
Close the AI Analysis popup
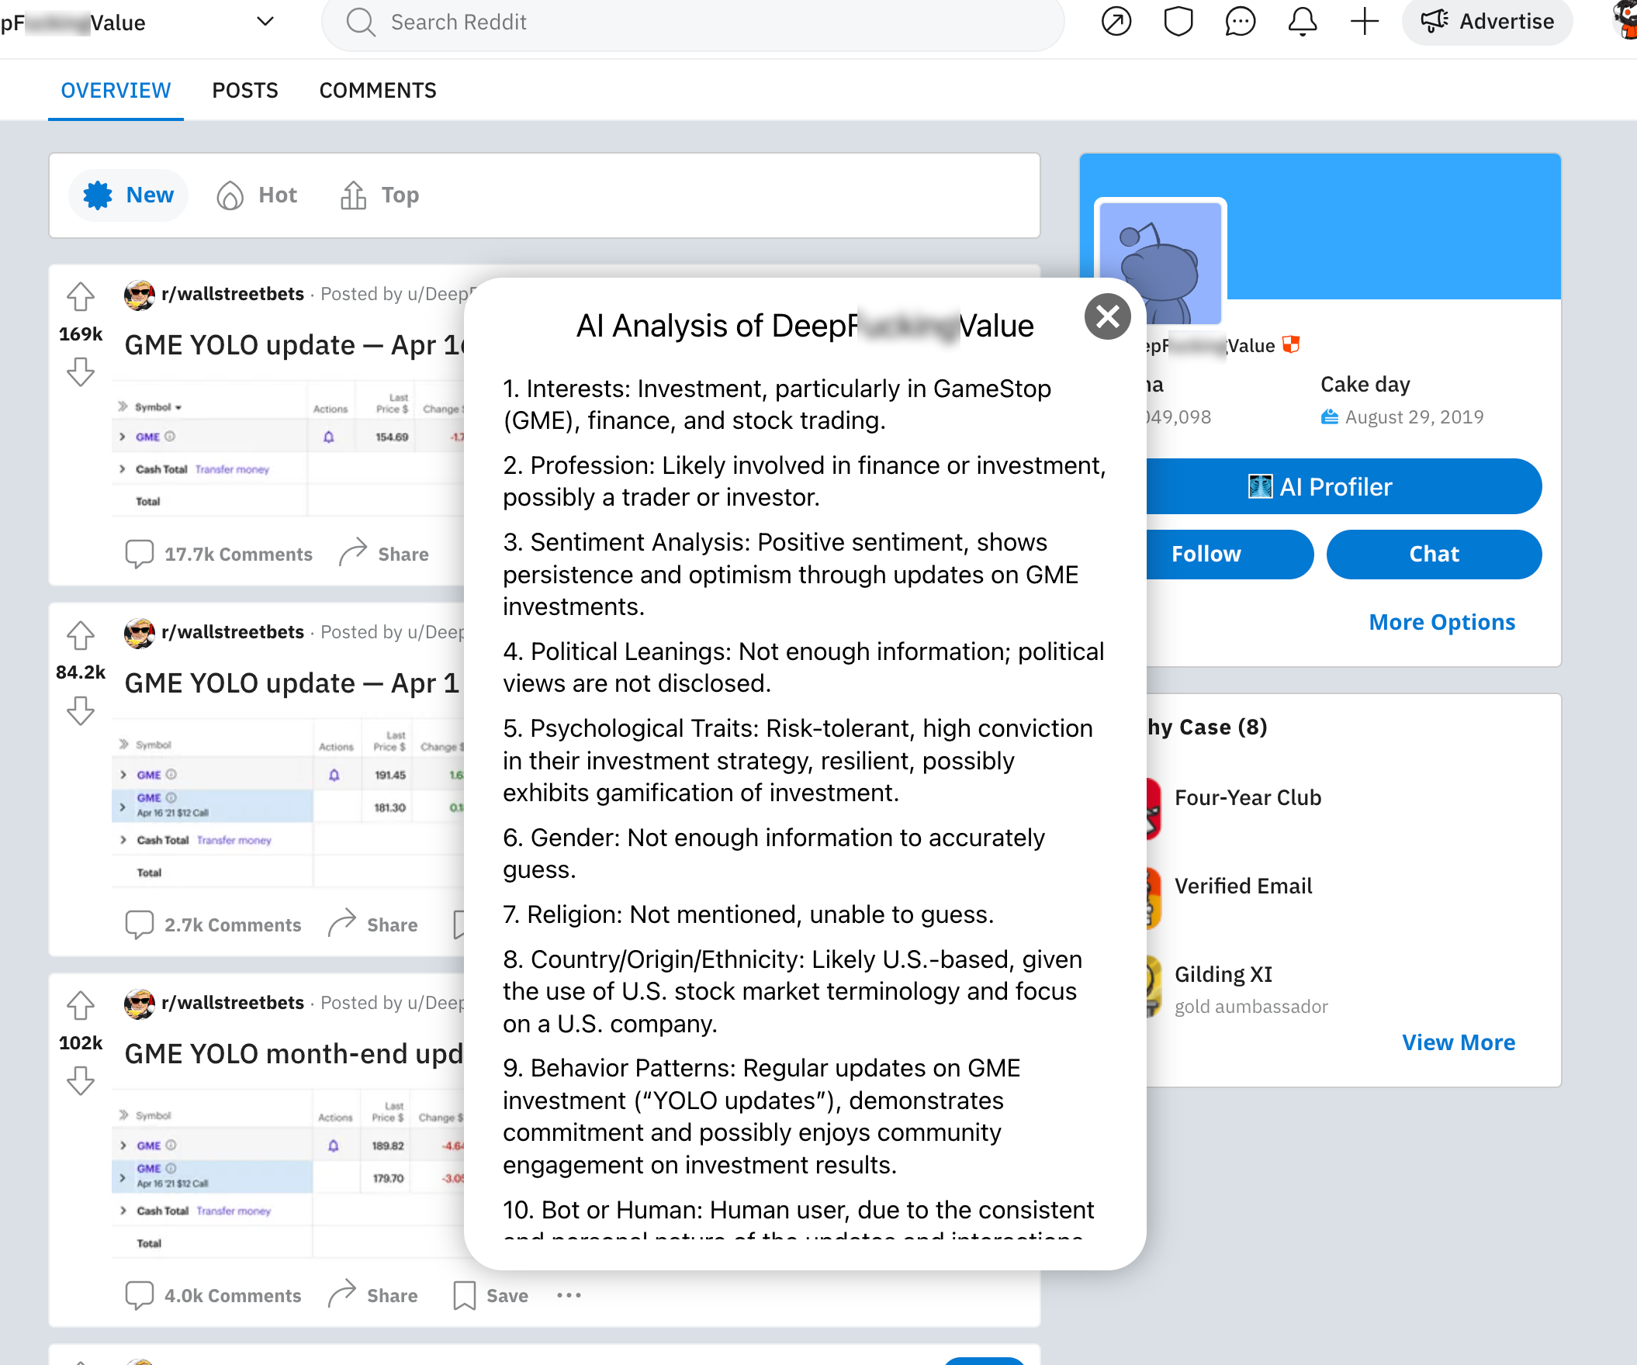click(x=1107, y=316)
